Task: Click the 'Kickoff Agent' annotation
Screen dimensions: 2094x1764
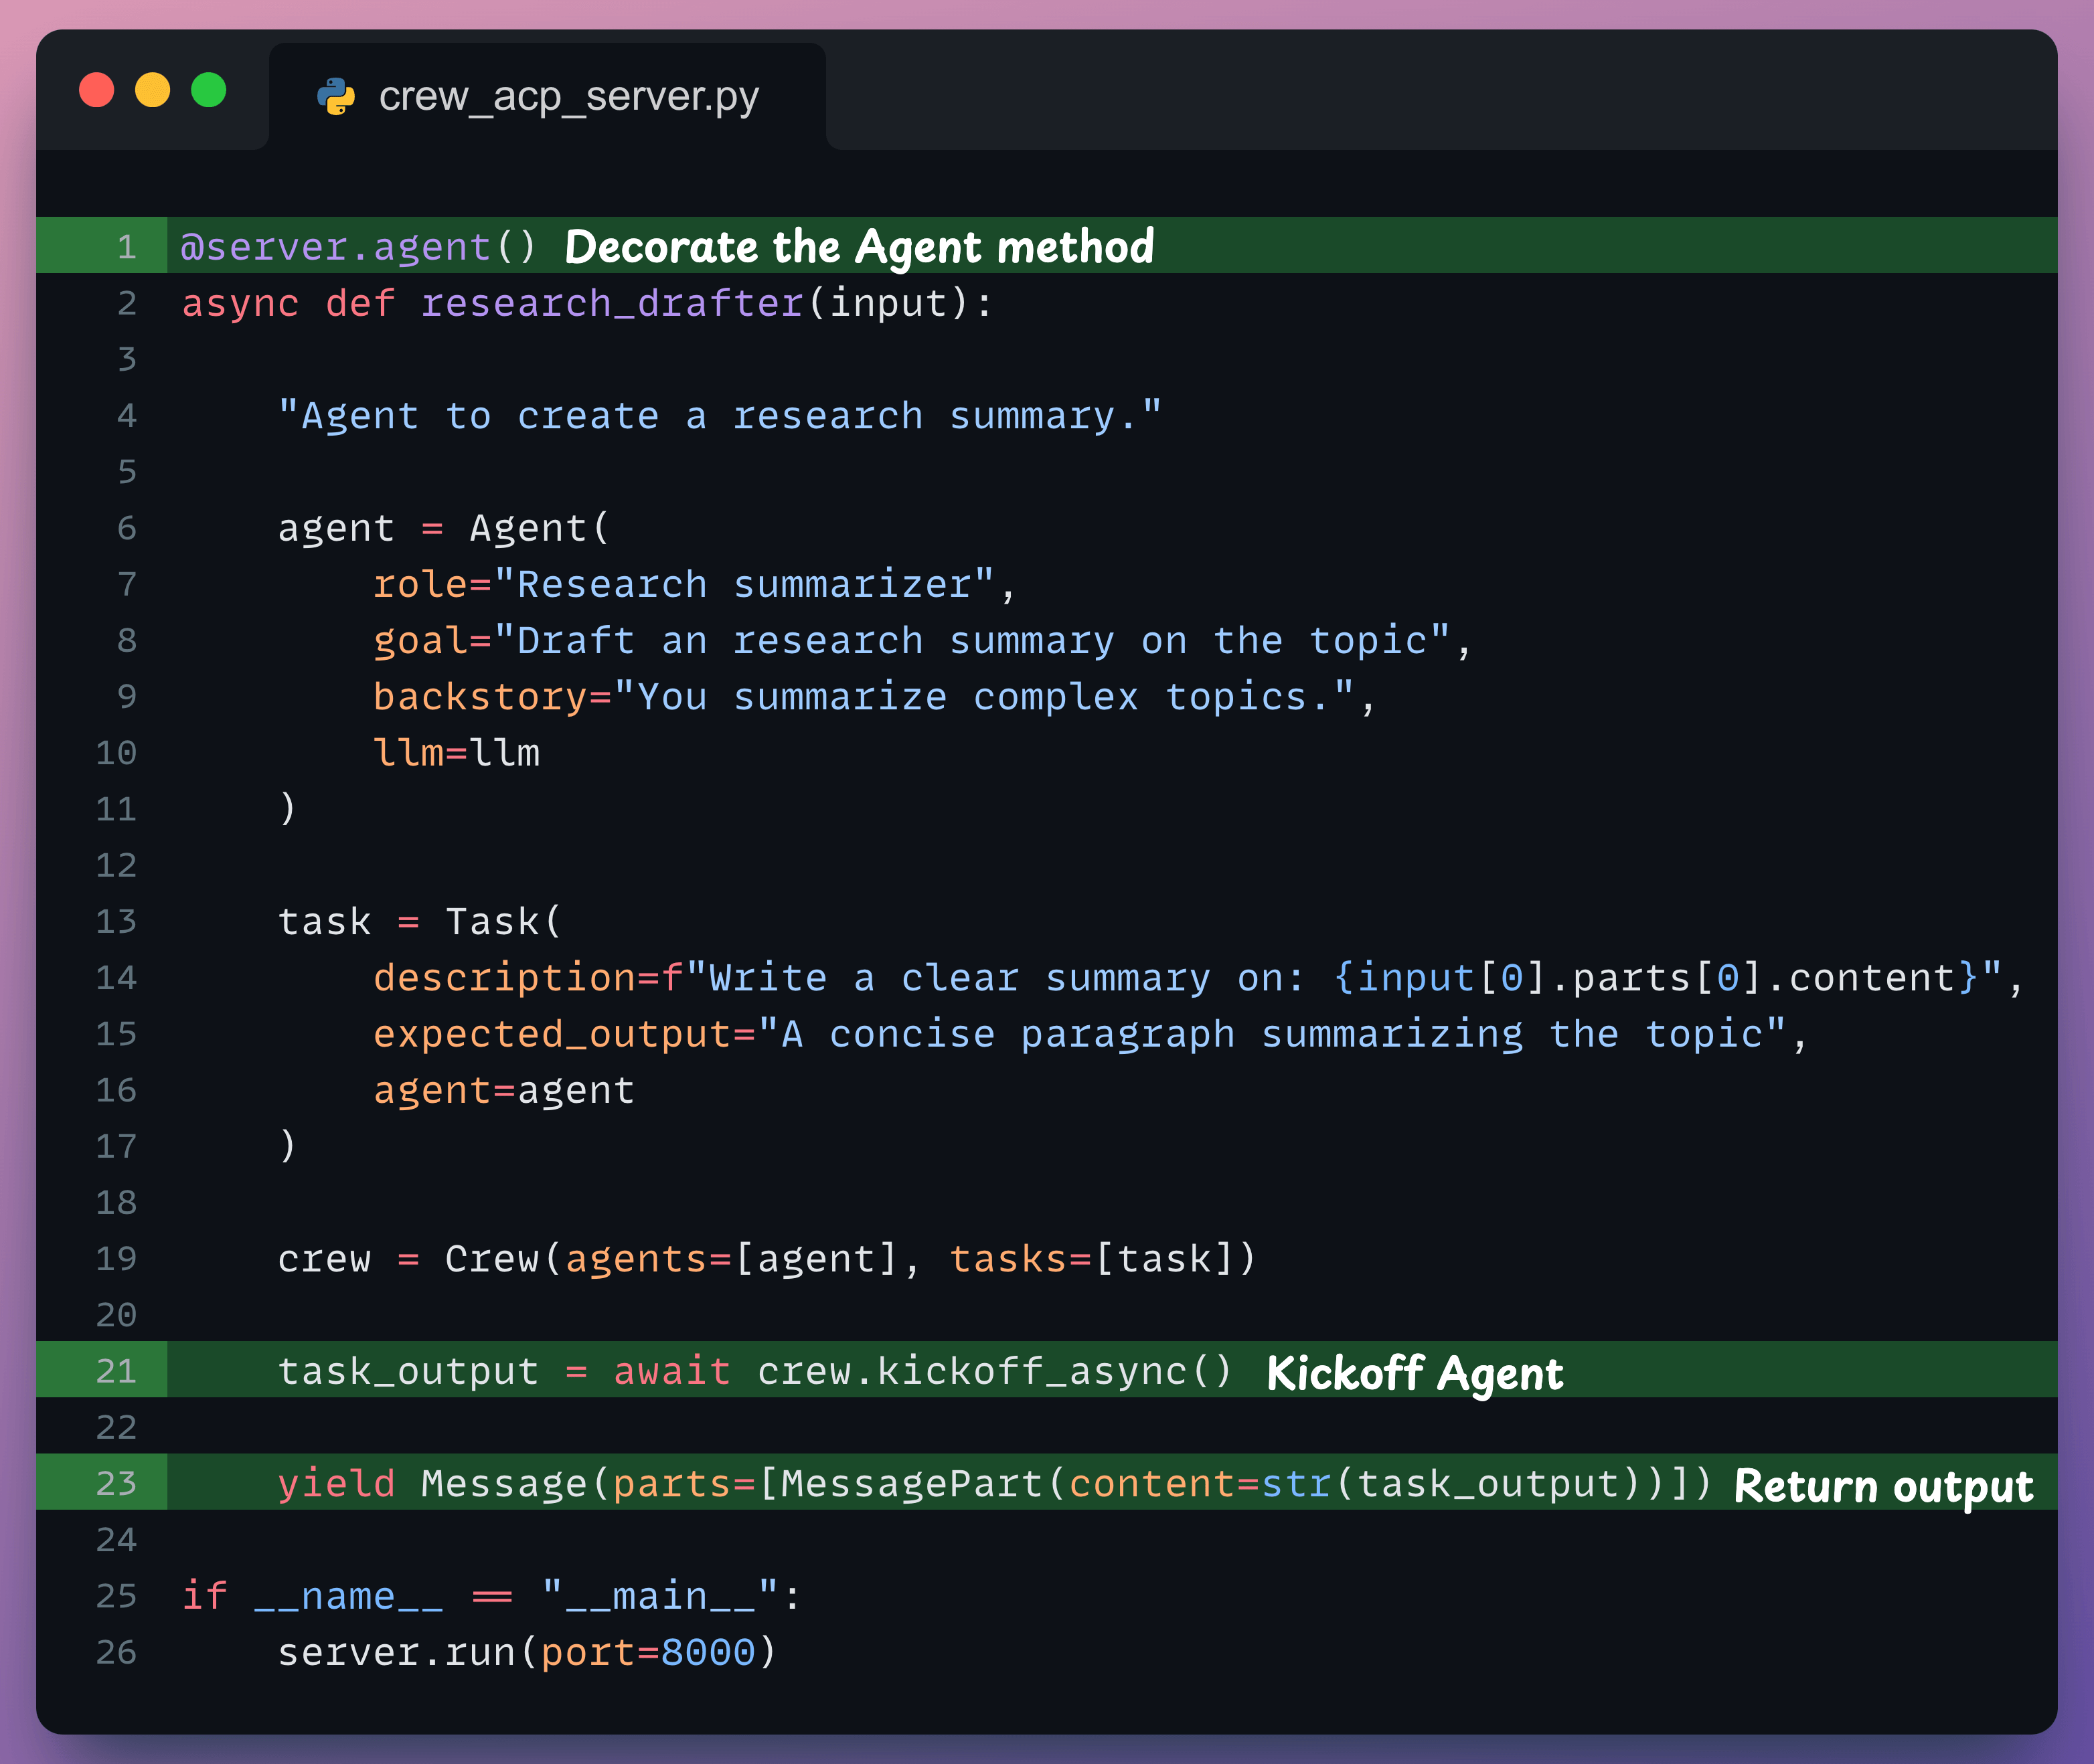Action: [x=1414, y=1373]
